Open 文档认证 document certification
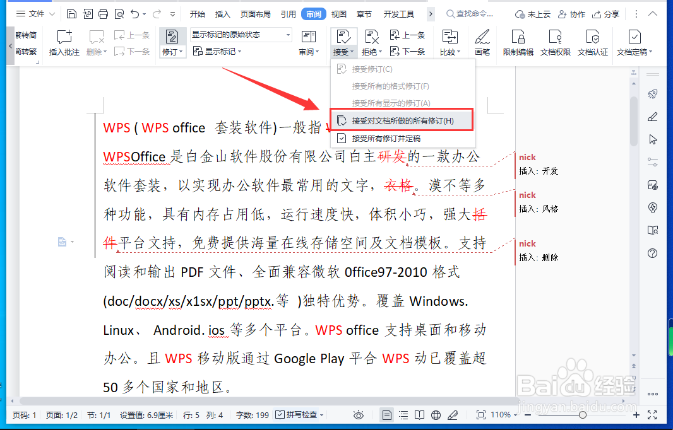This screenshot has height=430, width=673. click(x=593, y=43)
